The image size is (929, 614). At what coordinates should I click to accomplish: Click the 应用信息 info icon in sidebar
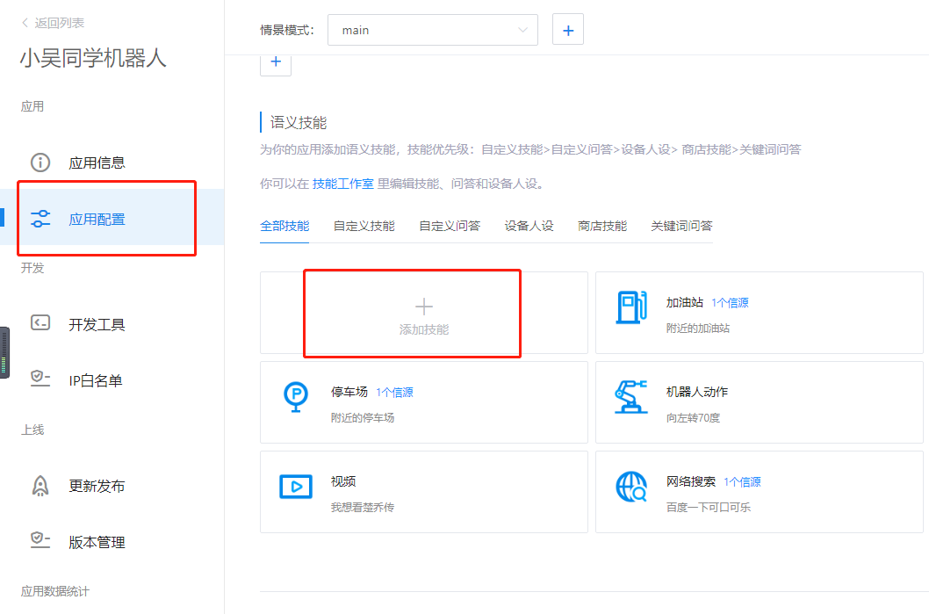click(40, 162)
